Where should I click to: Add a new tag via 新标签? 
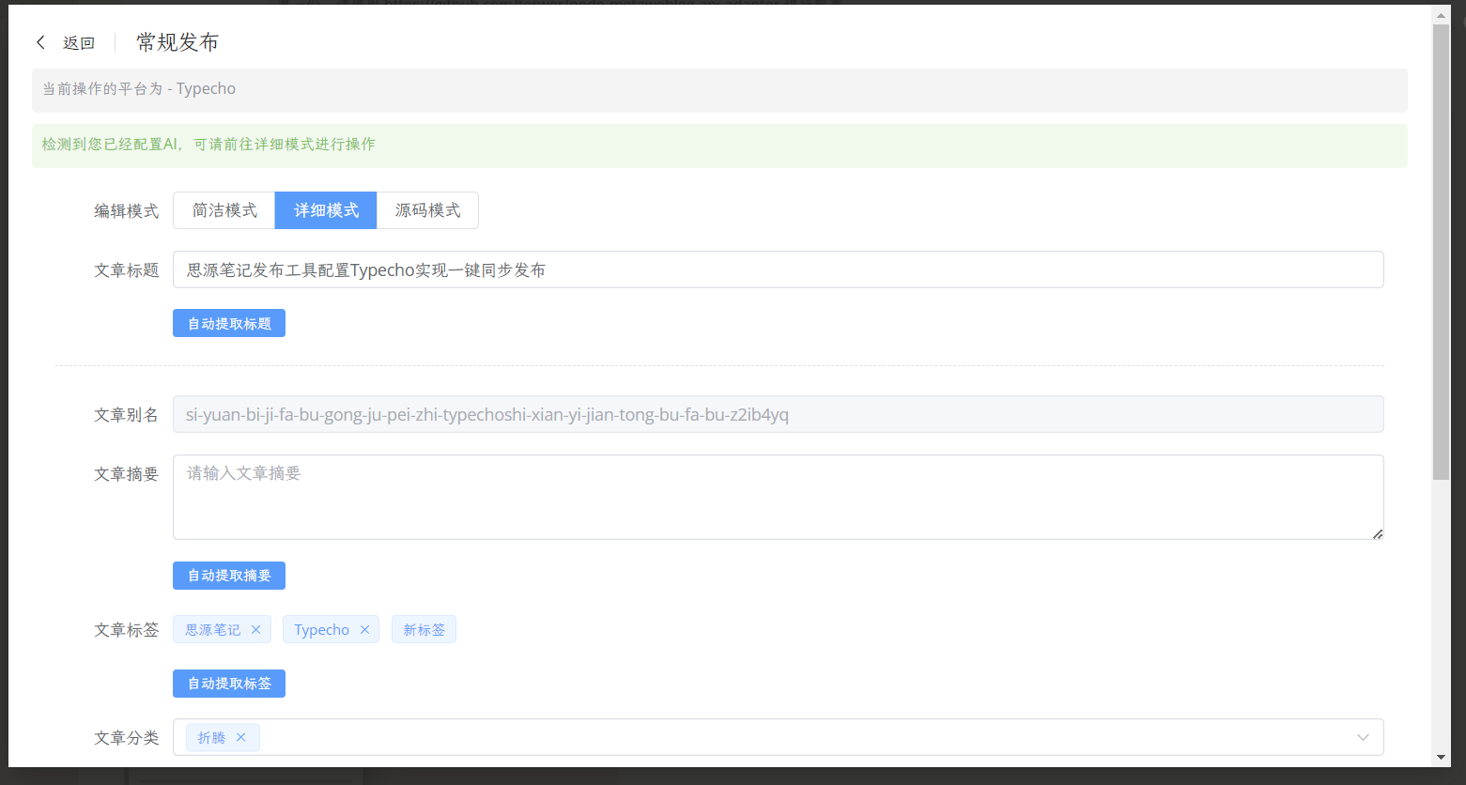(x=424, y=630)
